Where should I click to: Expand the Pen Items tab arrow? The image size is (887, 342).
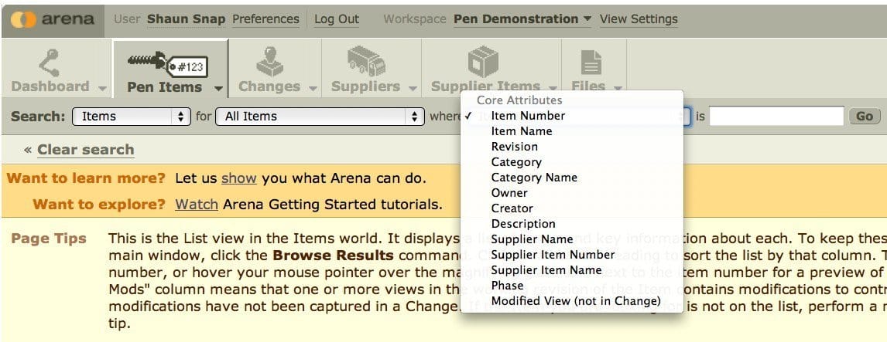click(x=217, y=89)
